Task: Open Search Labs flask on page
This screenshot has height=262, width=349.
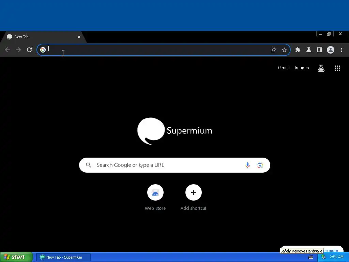Action: coord(321,68)
